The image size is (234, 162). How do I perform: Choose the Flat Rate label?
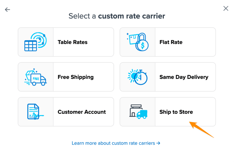pos(171,42)
